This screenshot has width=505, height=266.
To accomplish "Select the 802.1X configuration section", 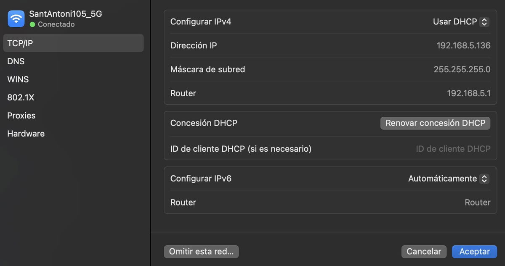I will pyautogui.click(x=20, y=97).
